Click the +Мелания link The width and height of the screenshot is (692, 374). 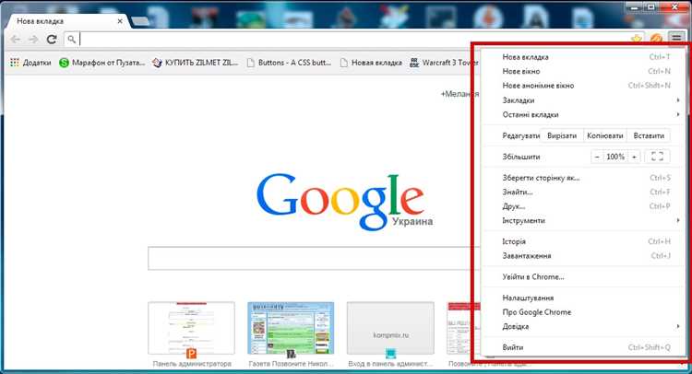459,94
